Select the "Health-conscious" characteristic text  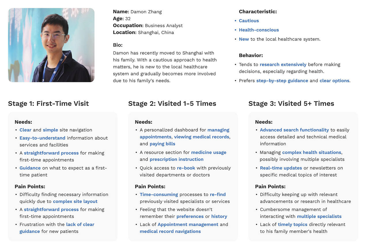(x=259, y=30)
